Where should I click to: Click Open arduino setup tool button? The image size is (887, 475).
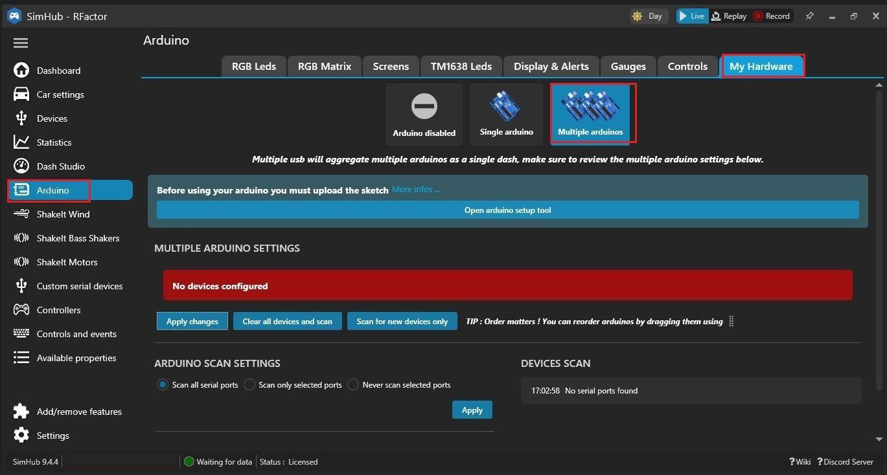508,210
